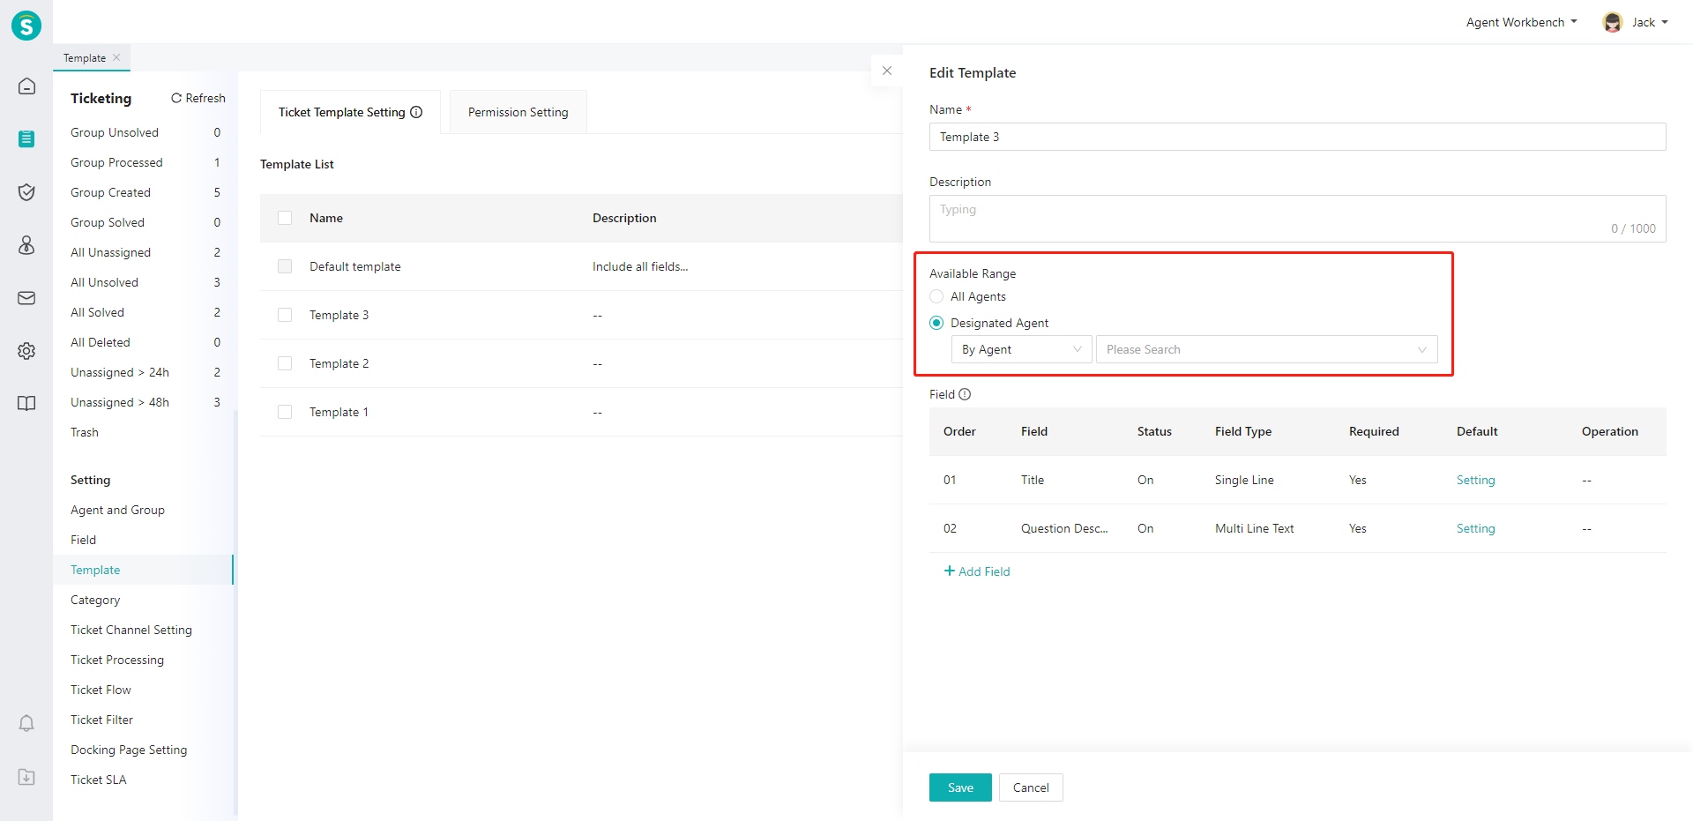Viewport: 1693px width, 821px height.
Task: Click the Template 2 name cell
Action: pos(339,363)
